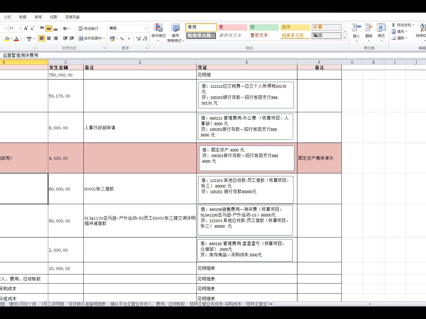Apply the 好 (Good) cell style

tap(264, 27)
